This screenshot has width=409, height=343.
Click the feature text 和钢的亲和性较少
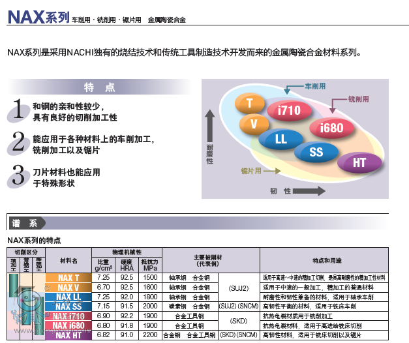point(68,106)
